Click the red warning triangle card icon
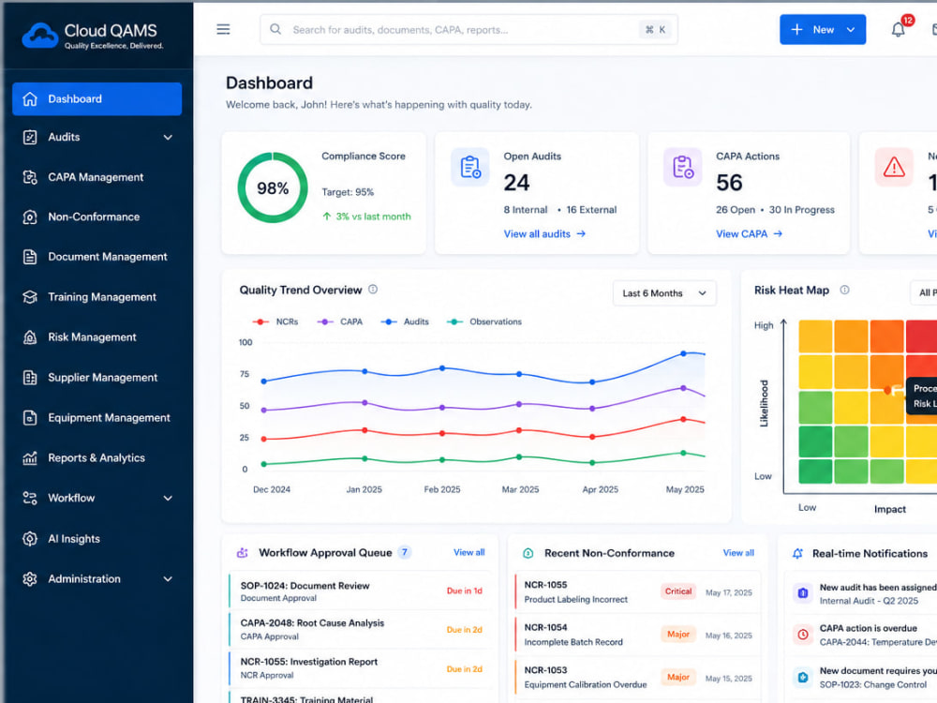Screen dimensions: 937x703 tap(894, 168)
